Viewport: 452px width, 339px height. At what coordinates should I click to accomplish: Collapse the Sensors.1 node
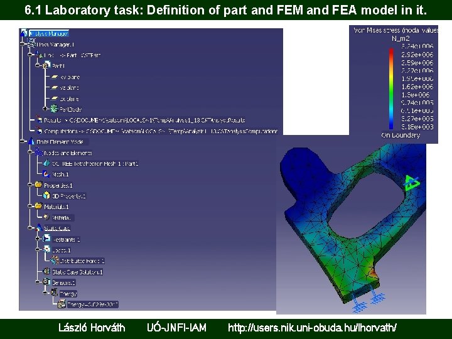(38, 282)
